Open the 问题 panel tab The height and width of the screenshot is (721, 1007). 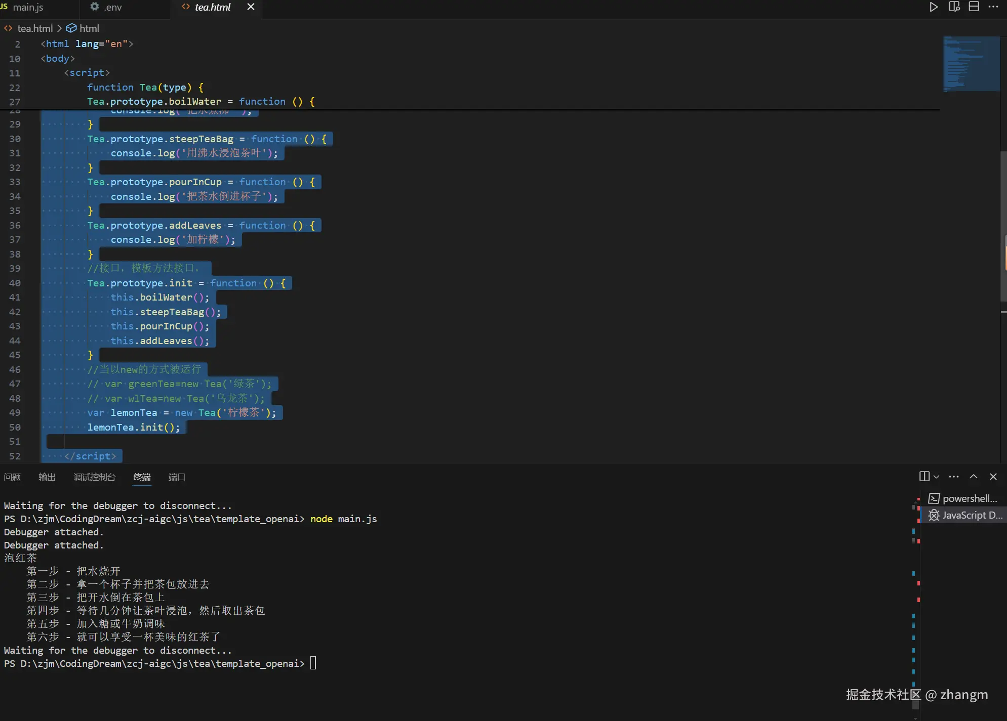coord(12,477)
